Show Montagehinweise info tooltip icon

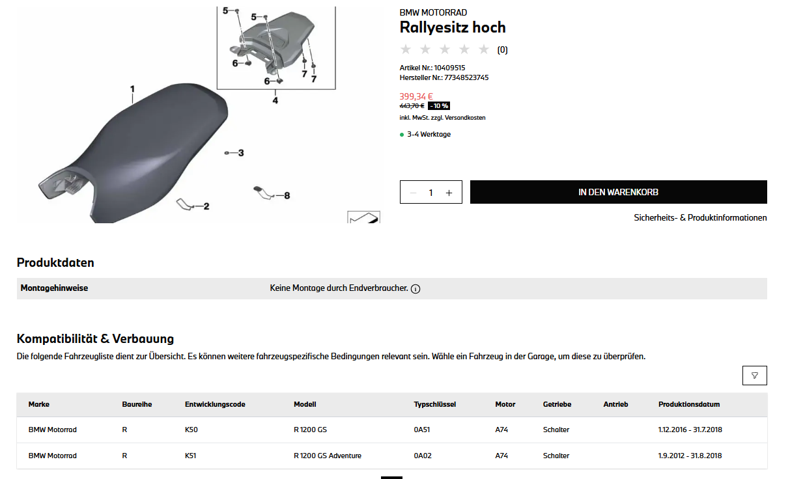[x=416, y=289]
